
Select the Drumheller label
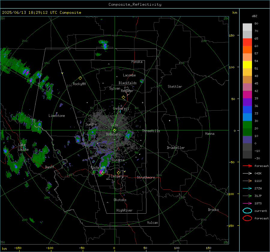(176, 148)
